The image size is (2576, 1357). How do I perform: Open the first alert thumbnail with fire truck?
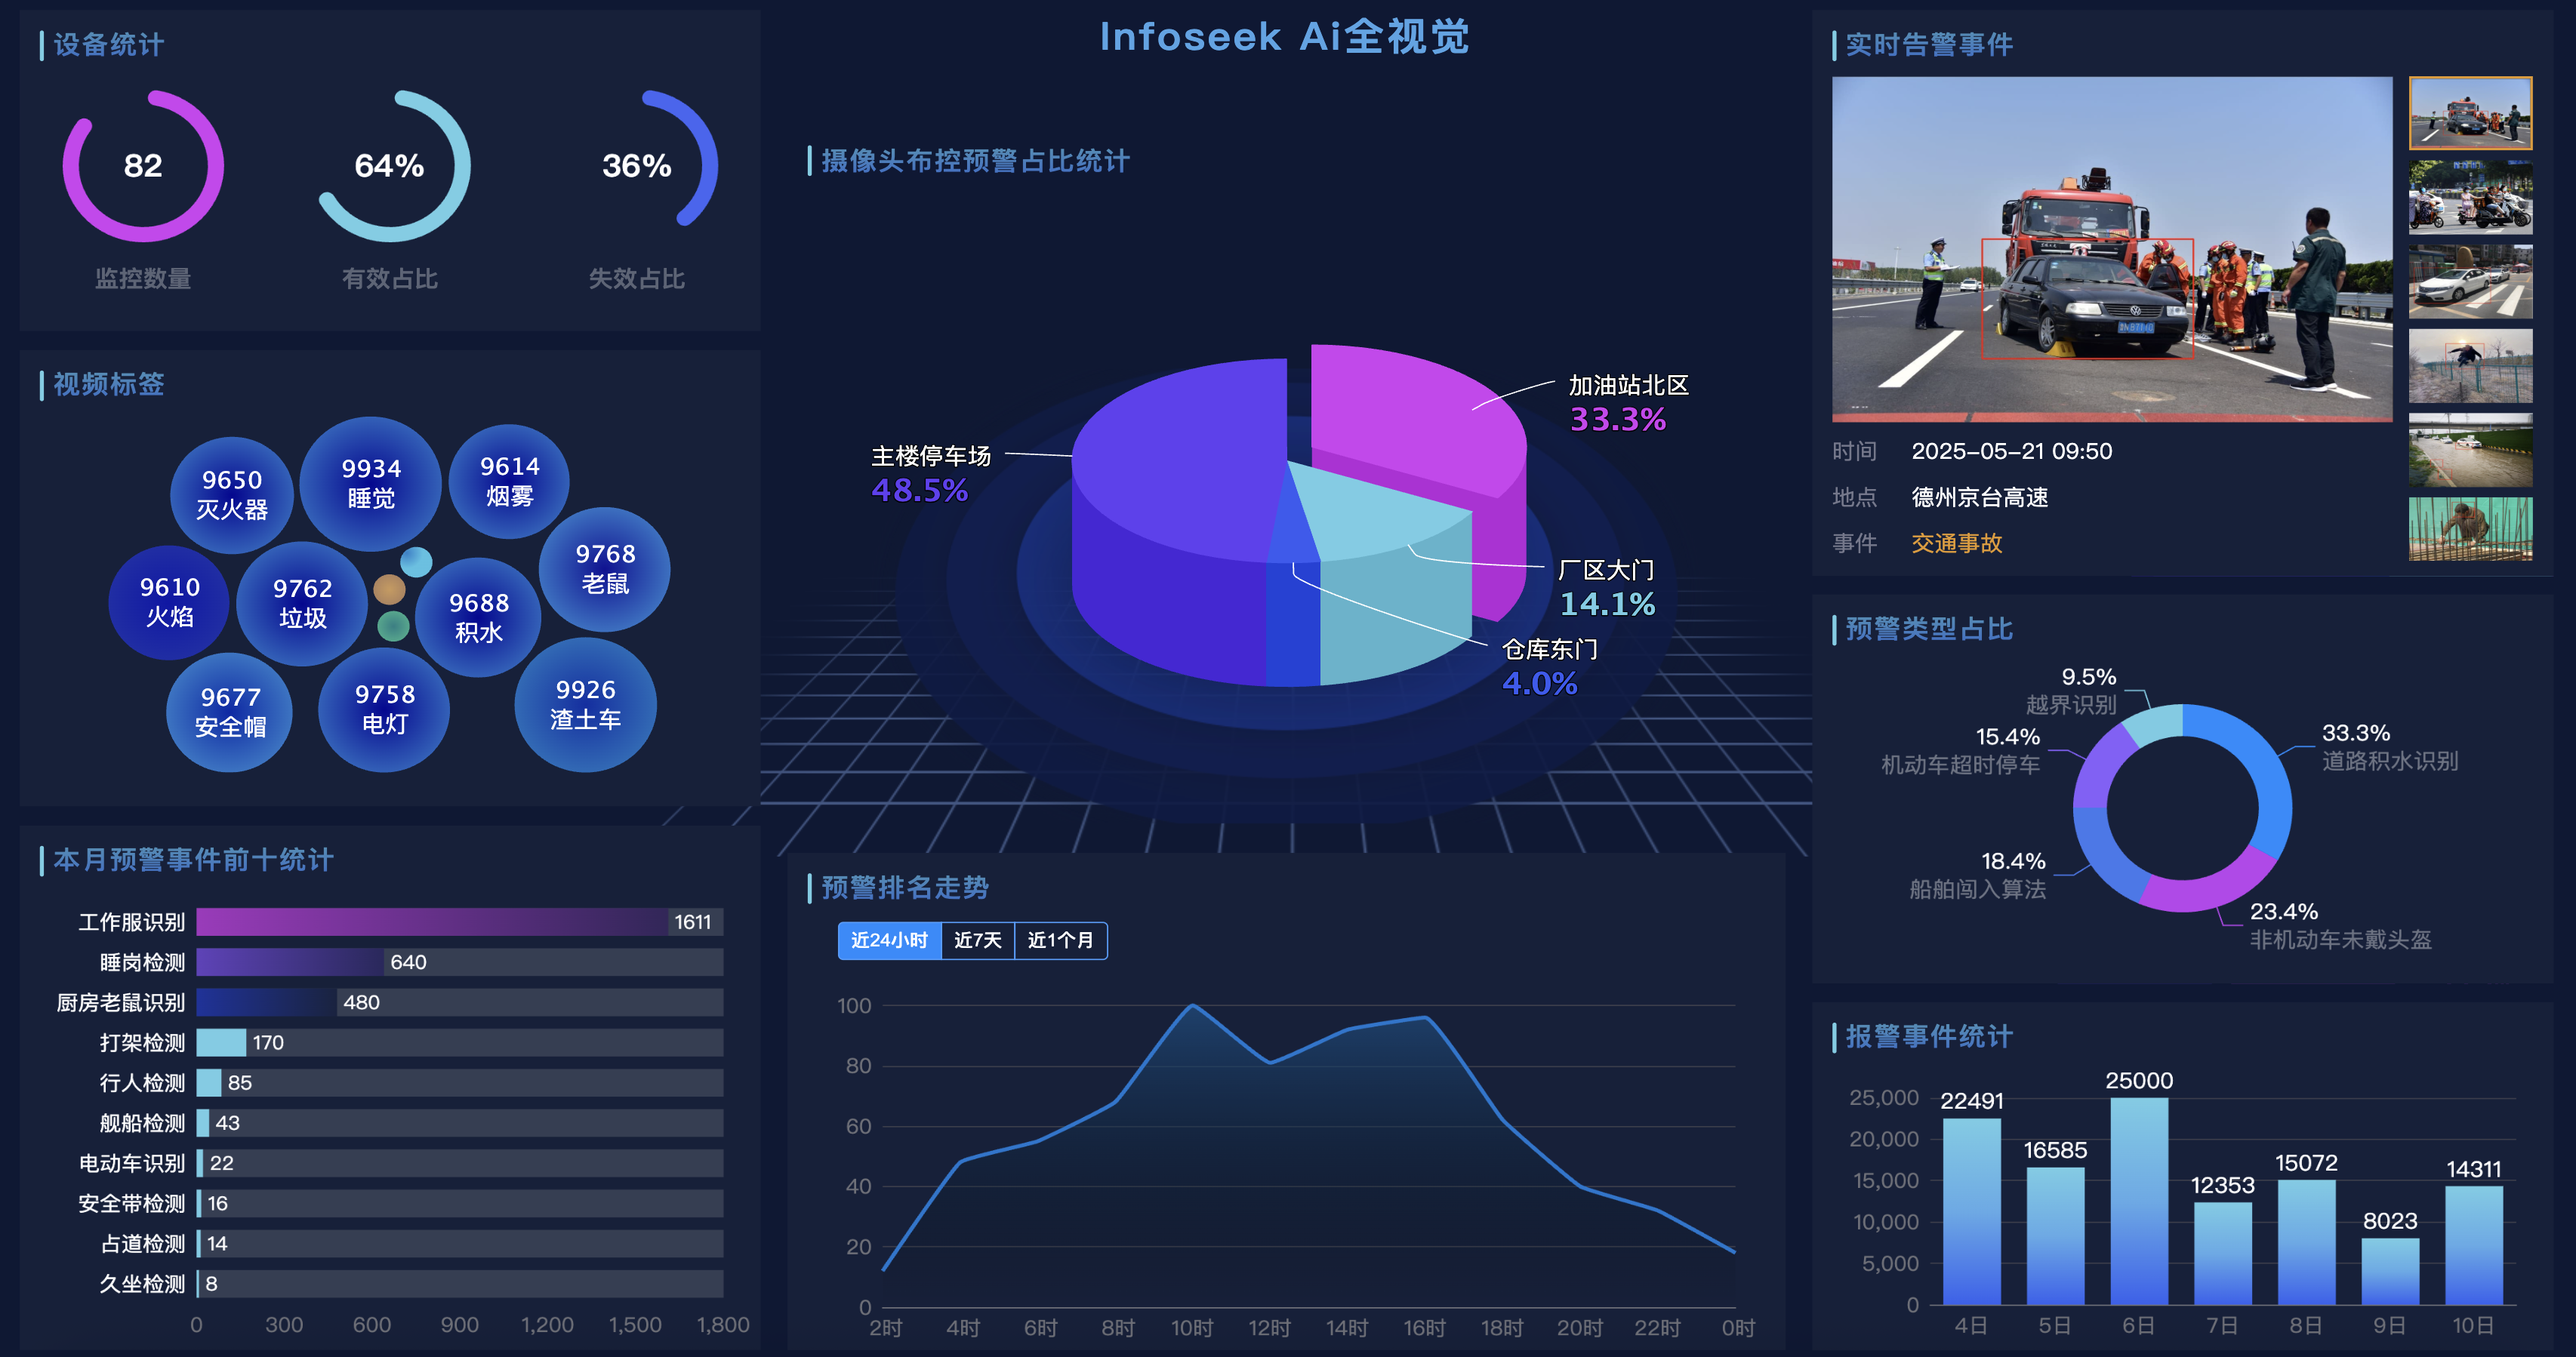pyautogui.click(x=2470, y=112)
